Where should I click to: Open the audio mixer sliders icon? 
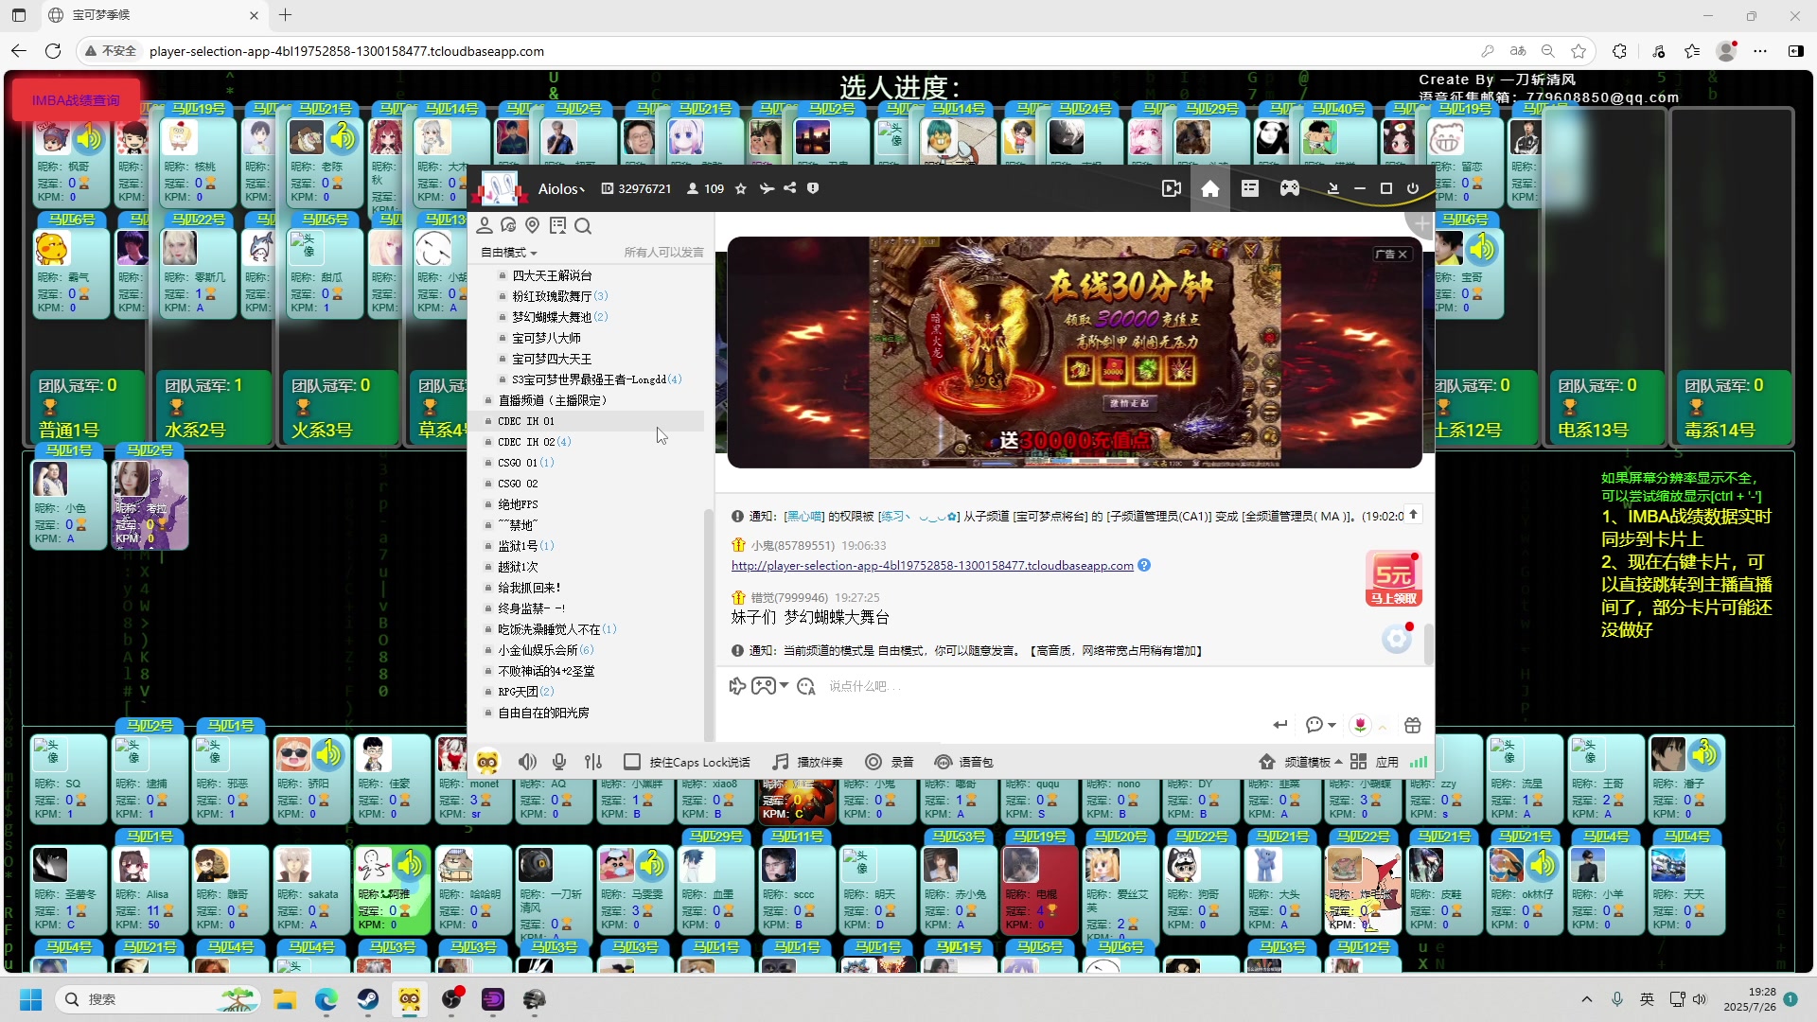coord(593,762)
